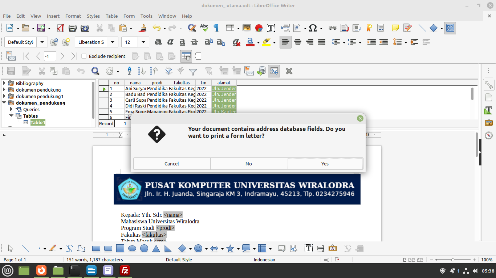The image size is (496, 278).
Task: Toggle Data Source Explorer button
Action: coord(274,71)
